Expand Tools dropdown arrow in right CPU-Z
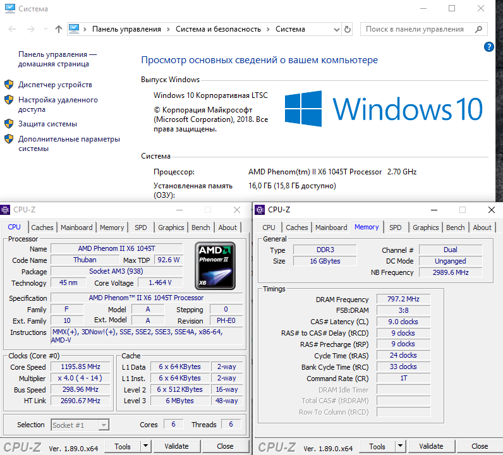The width and height of the screenshot is (503, 455). pyautogui.click(x=400, y=446)
